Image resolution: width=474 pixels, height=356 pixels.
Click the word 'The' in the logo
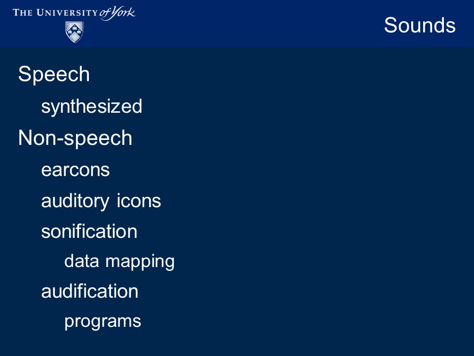click(23, 13)
